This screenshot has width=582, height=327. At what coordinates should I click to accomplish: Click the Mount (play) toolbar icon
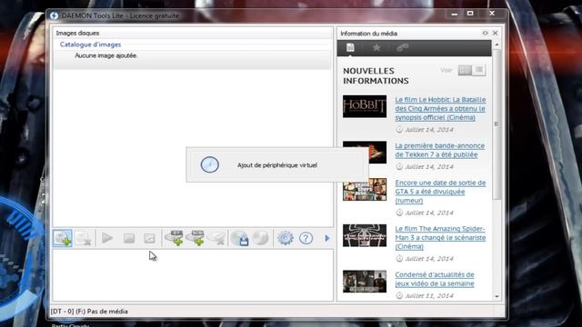click(107, 238)
